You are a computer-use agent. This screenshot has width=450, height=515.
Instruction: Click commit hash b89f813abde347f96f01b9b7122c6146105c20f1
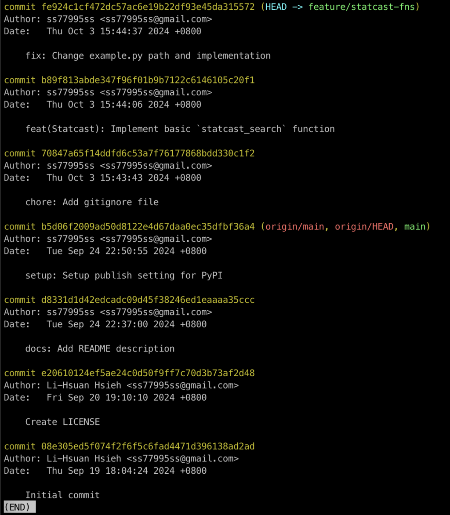click(x=148, y=80)
